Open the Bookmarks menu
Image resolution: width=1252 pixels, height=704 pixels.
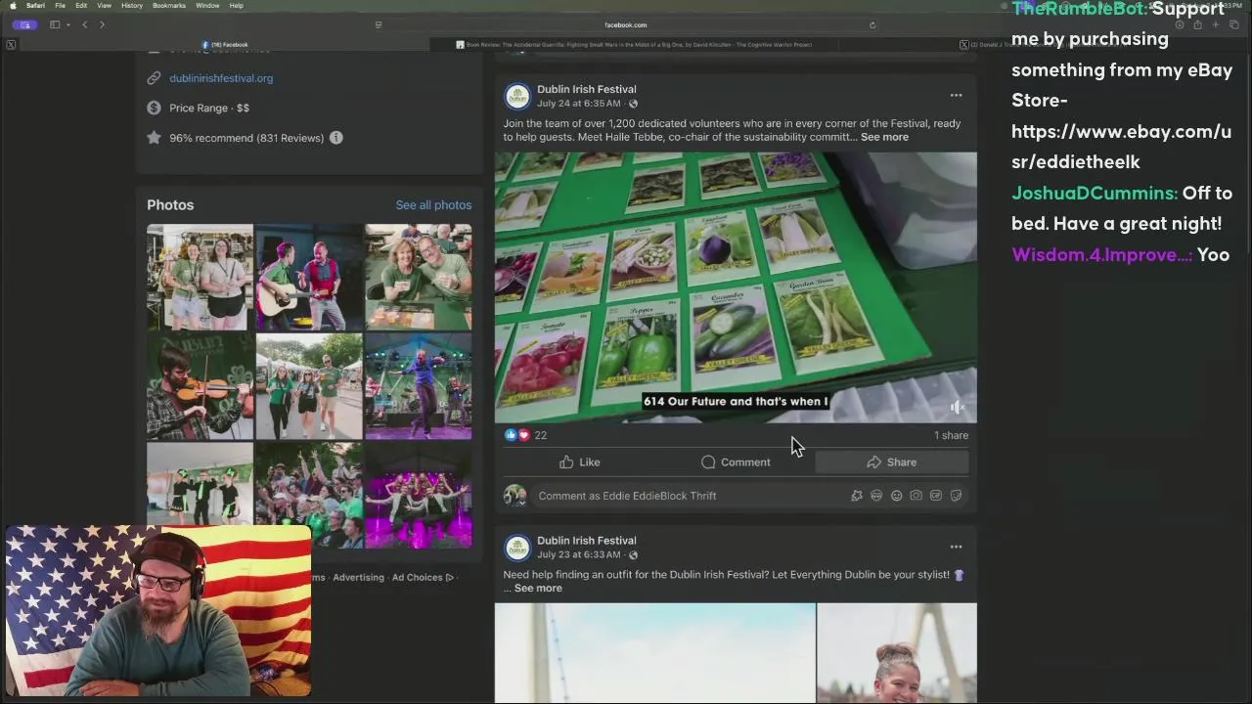click(x=169, y=6)
